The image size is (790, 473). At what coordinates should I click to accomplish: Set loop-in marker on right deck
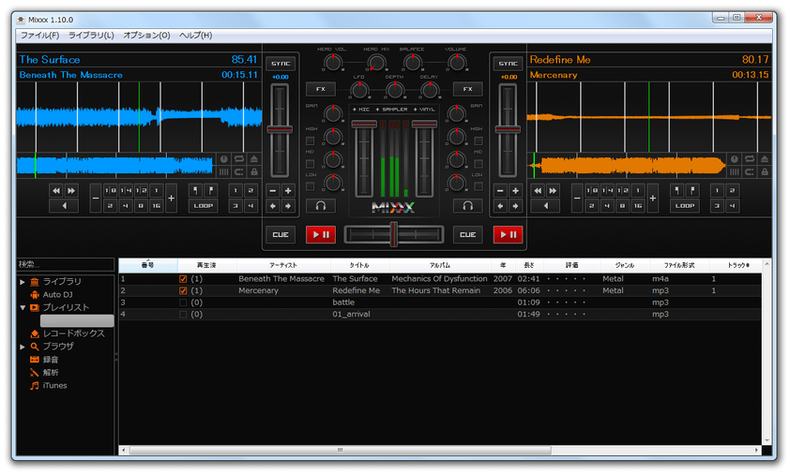pos(677,191)
